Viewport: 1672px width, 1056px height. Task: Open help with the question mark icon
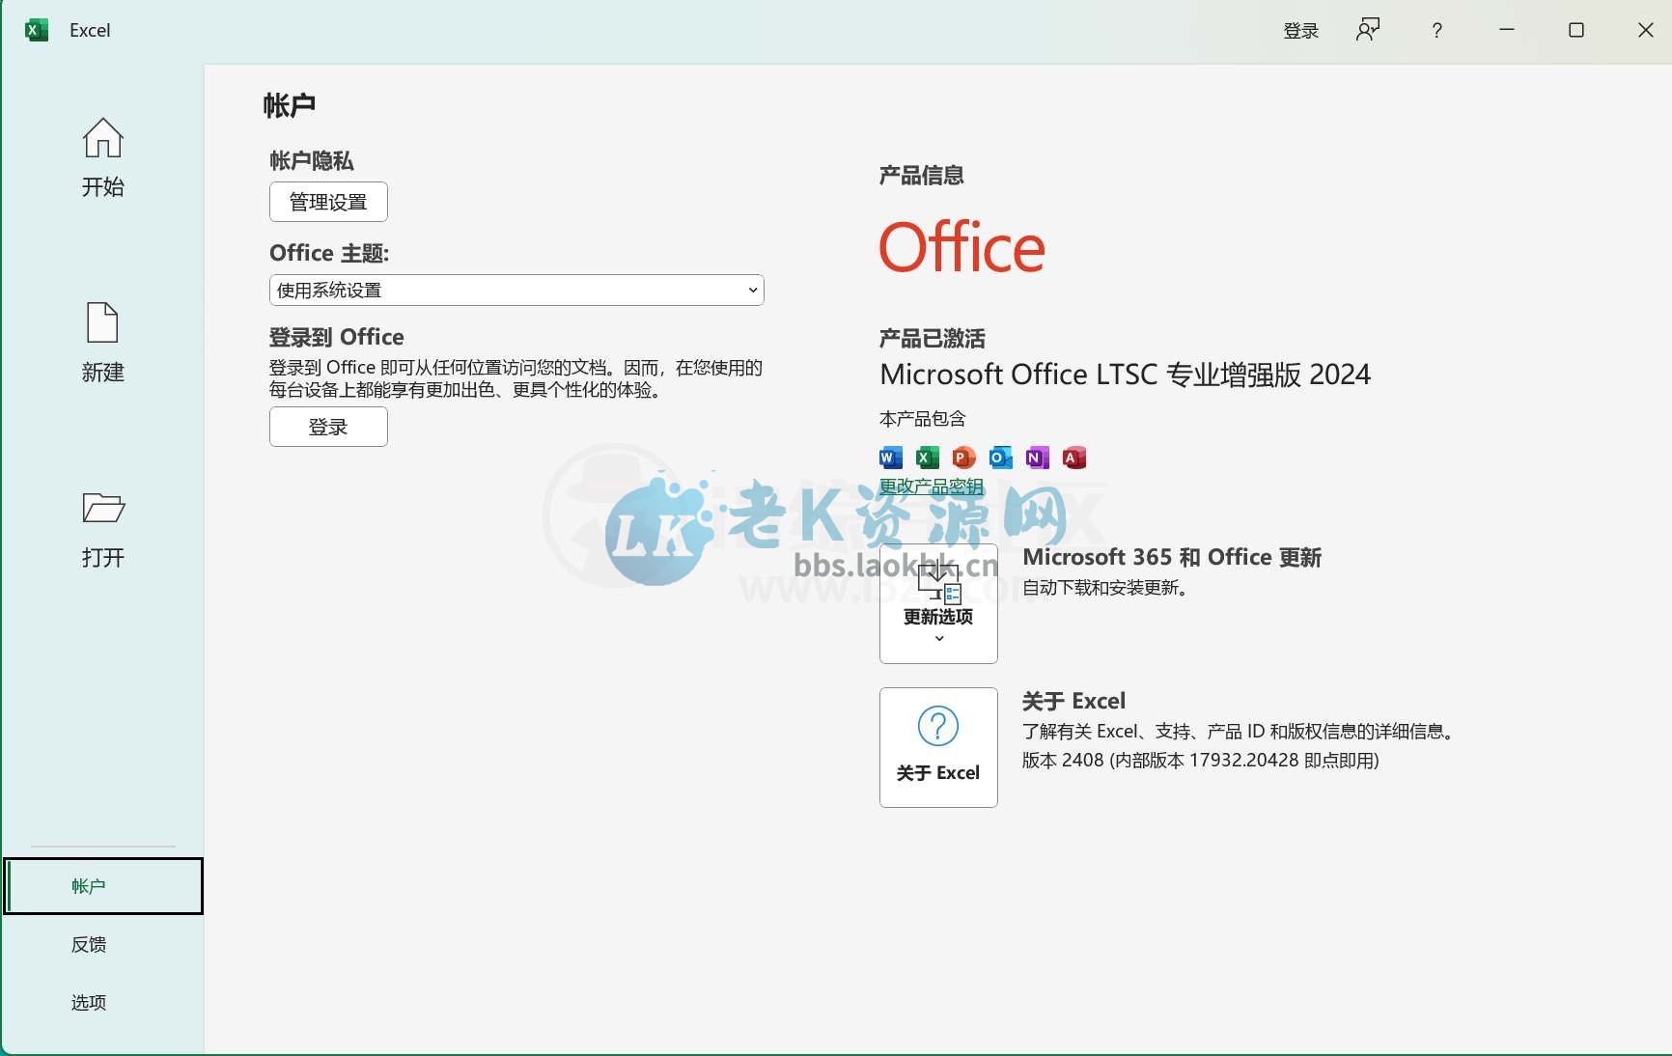1437,30
